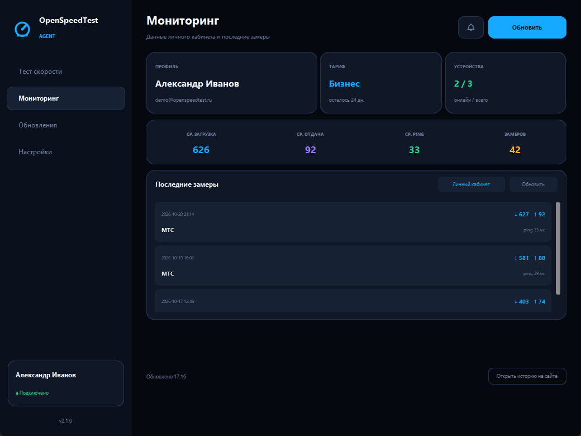Click upload speed ↑ 88
581x436 pixels.
pos(540,258)
